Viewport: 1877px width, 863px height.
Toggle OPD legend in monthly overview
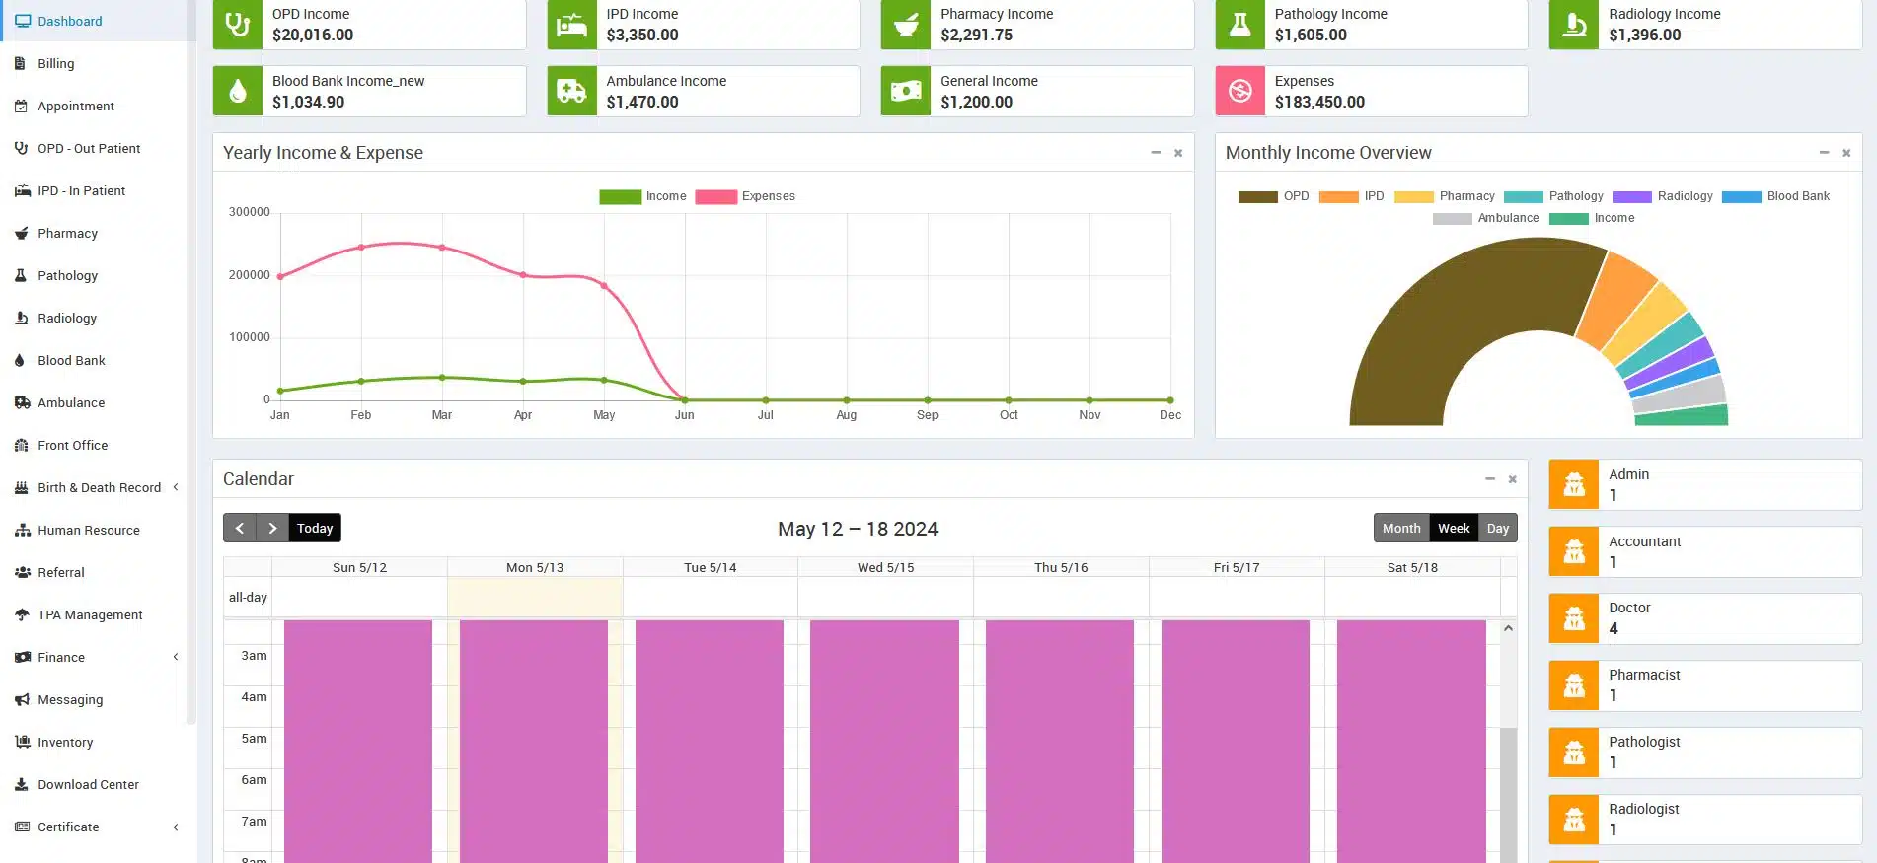click(x=1274, y=196)
